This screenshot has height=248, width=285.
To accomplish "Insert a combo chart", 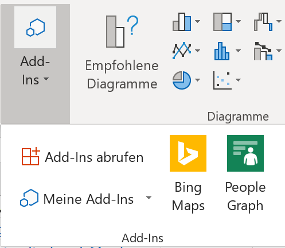I will [x=263, y=51].
